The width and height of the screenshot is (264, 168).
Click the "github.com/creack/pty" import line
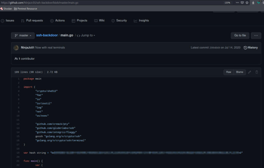[x=52, y=124]
